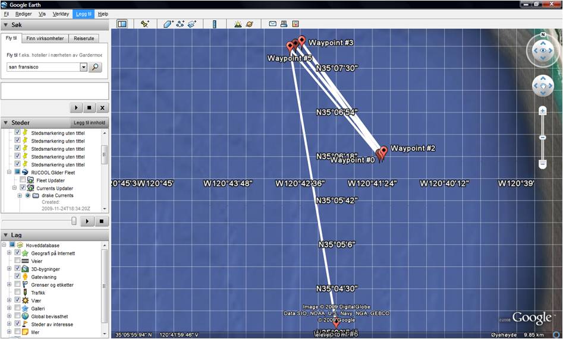
Task: Open the Verktøy menu
Action: click(x=61, y=14)
